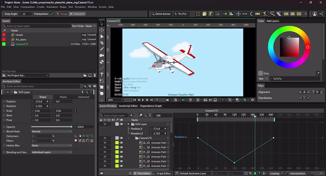The height and width of the screenshot is (176, 326).
Task: Pin the SVG Layer attribute editor
Action: tap(83, 92)
